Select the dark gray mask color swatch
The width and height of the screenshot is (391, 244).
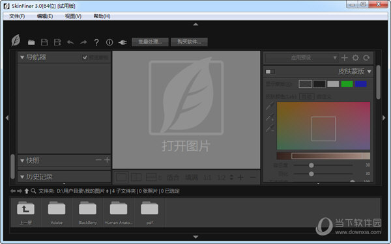coord(305,84)
